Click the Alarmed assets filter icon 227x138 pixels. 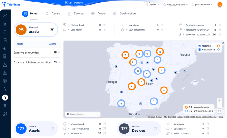52,30
